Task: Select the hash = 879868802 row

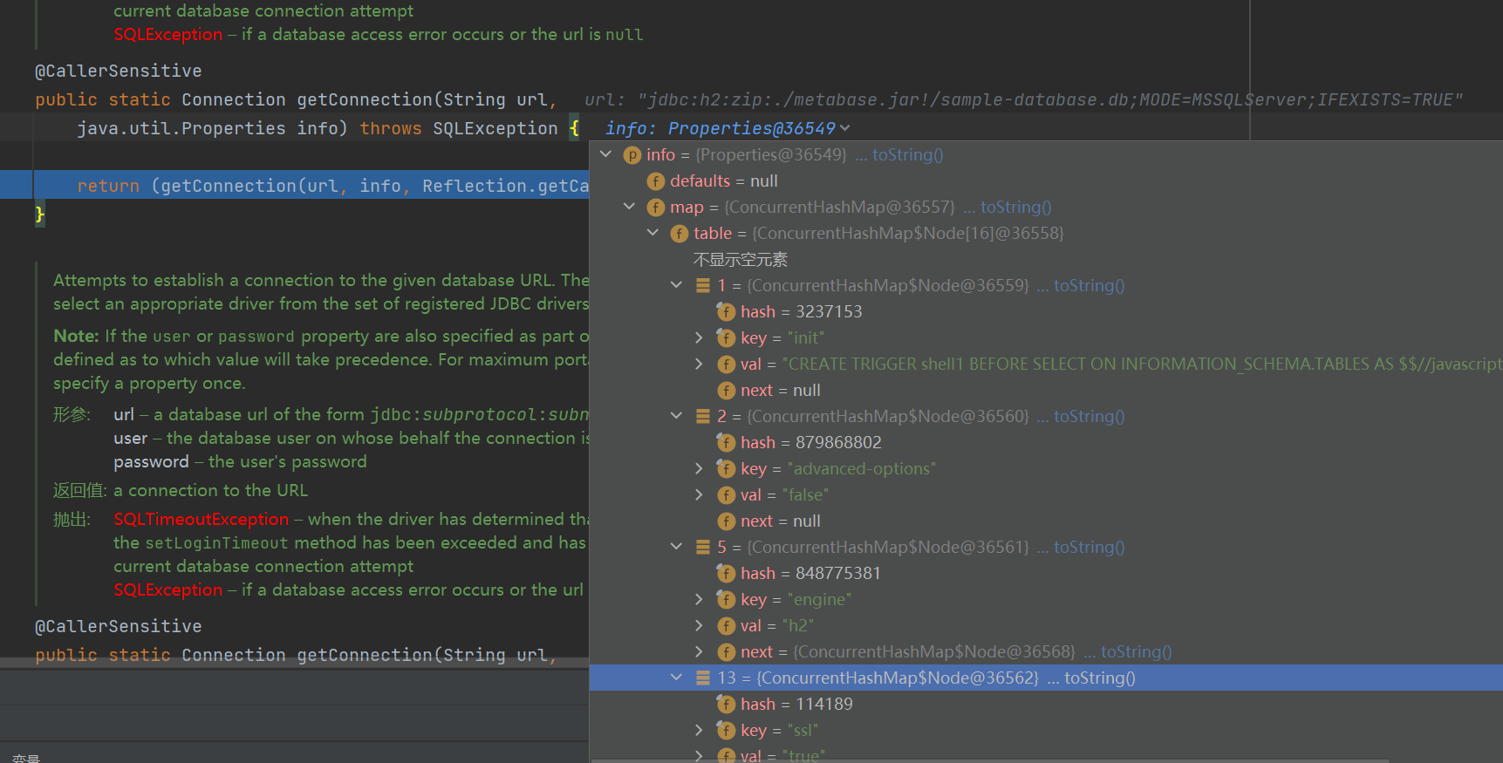Action: click(1046, 442)
